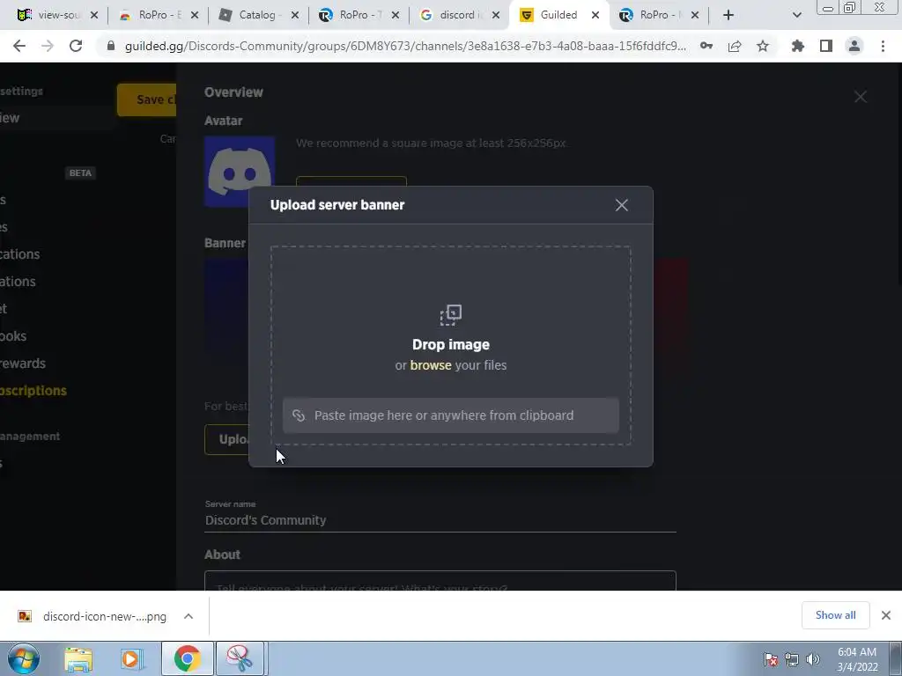
Task: Click the volume speaker tray icon
Action: click(x=813, y=659)
